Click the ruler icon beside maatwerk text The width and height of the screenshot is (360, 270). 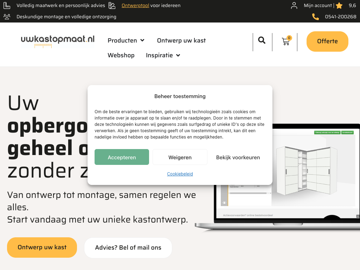pyautogui.click(x=7, y=6)
